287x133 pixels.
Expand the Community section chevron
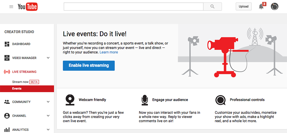[48, 102]
